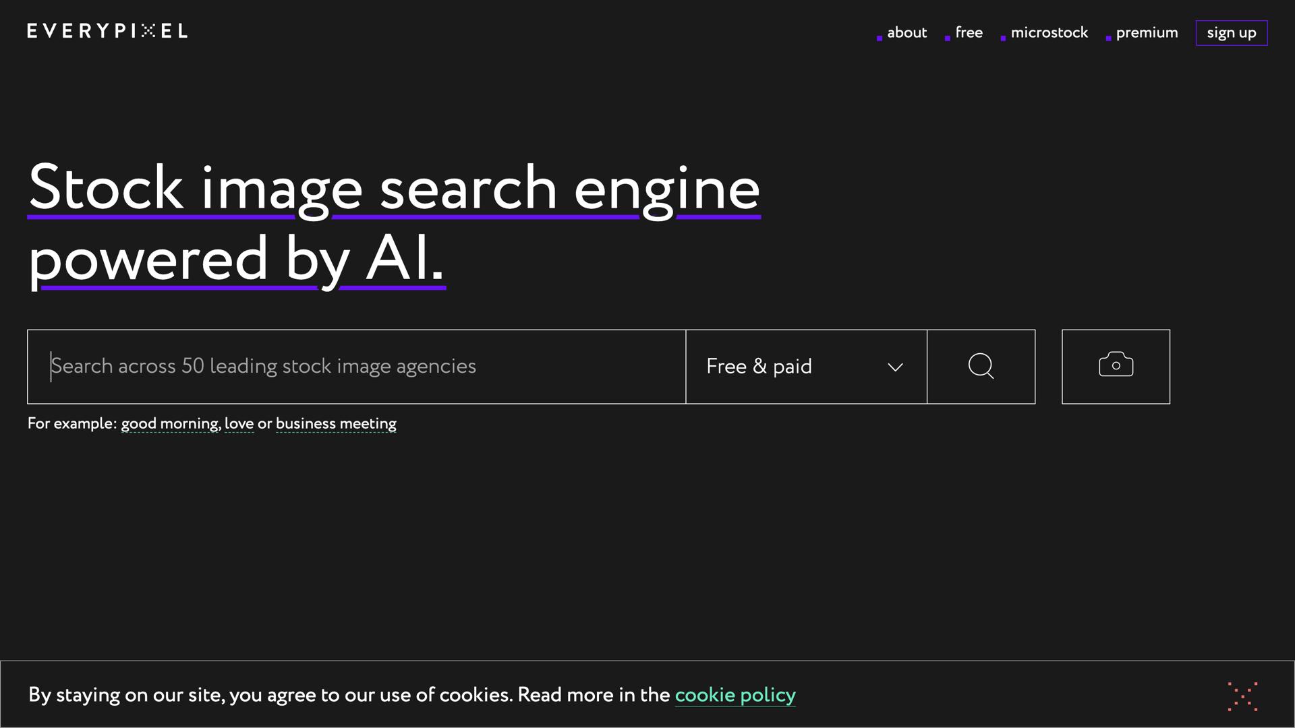Viewport: 1295px width, 728px height.
Task: Open the about menu item
Action: [906, 32]
